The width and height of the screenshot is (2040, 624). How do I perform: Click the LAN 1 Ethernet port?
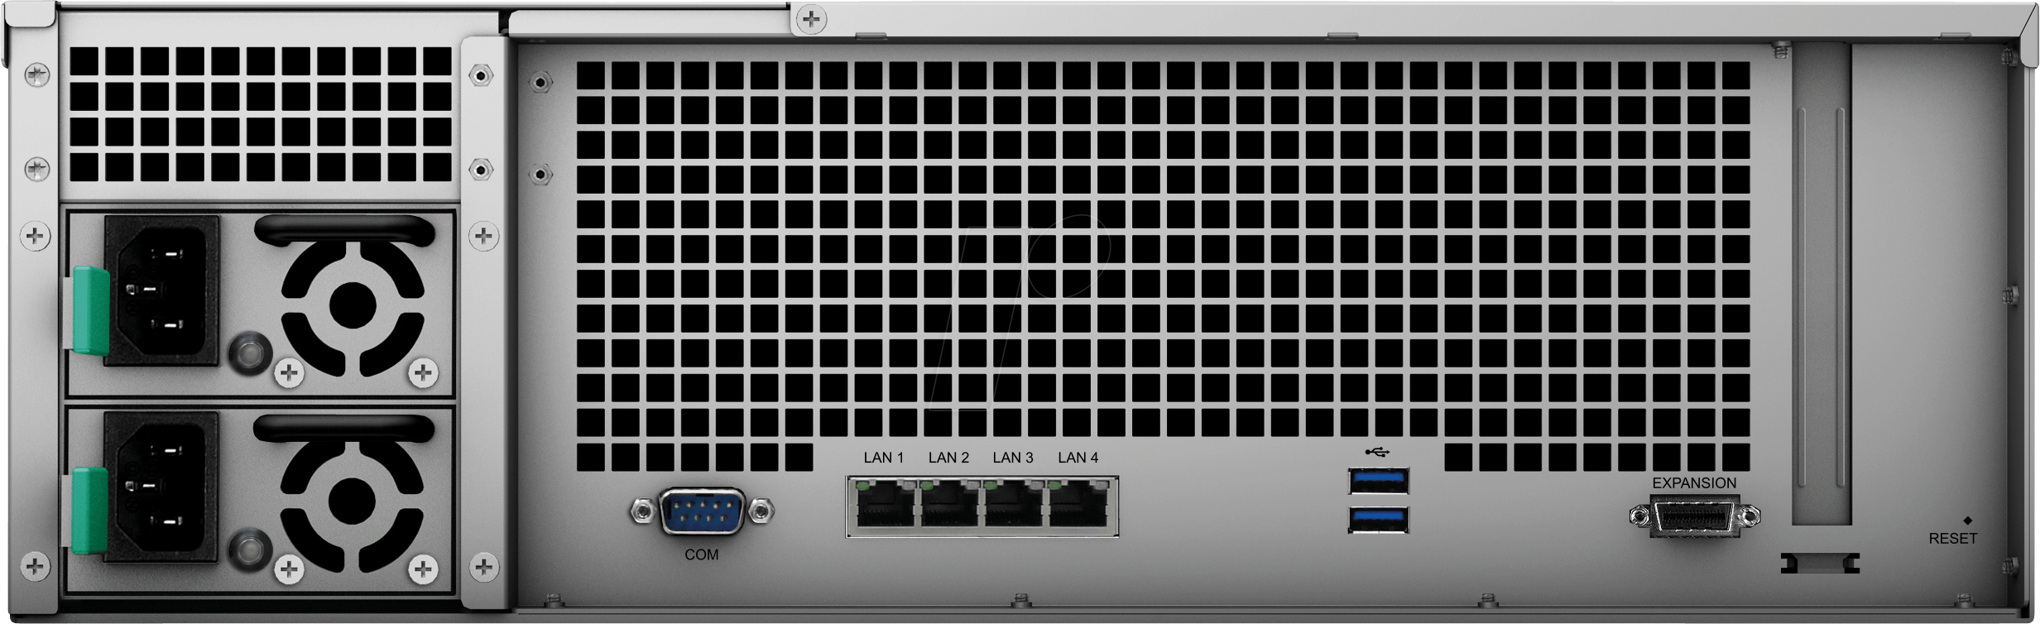coord(885,506)
